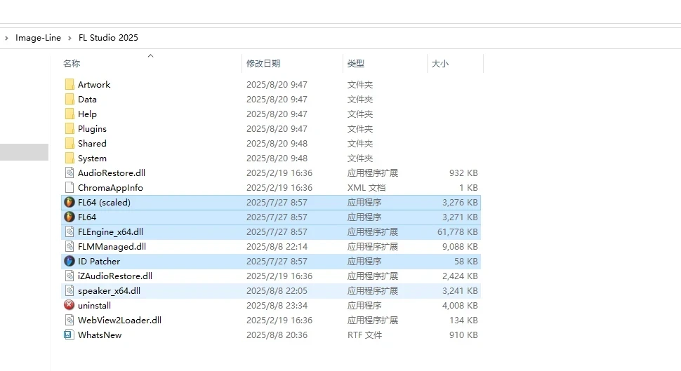Click the 2025/8/8 20:36 date cell
Screen dimensions: 681x371
277,335
